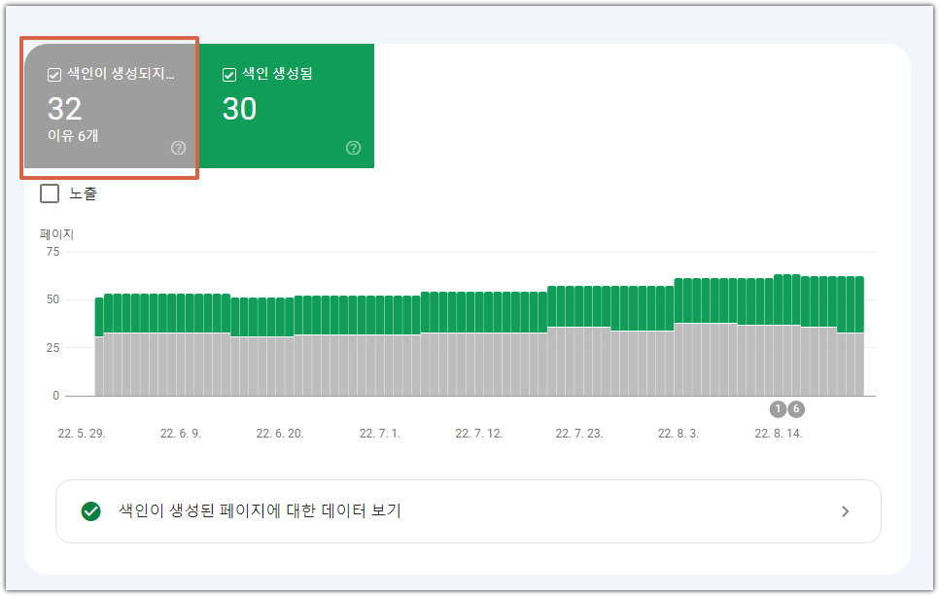Select the green card showing 30 pages
Screen dimensions: 939x596
click(286, 106)
